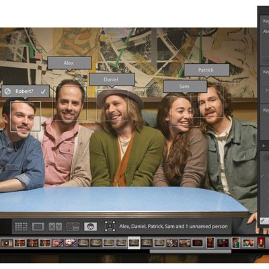The width and height of the screenshot is (269, 269).
Task: Confirm the Robert? name suggestion checkmark
Action: point(43,91)
